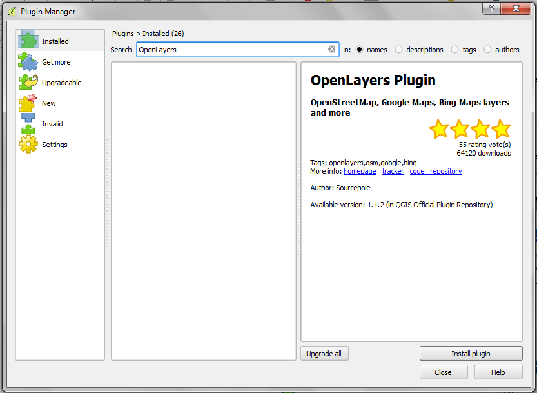Select the descriptions search radio button

[x=398, y=50]
